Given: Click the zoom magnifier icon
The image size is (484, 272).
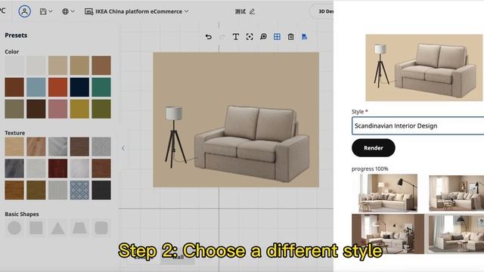Looking at the screenshot, I should pos(263,37).
